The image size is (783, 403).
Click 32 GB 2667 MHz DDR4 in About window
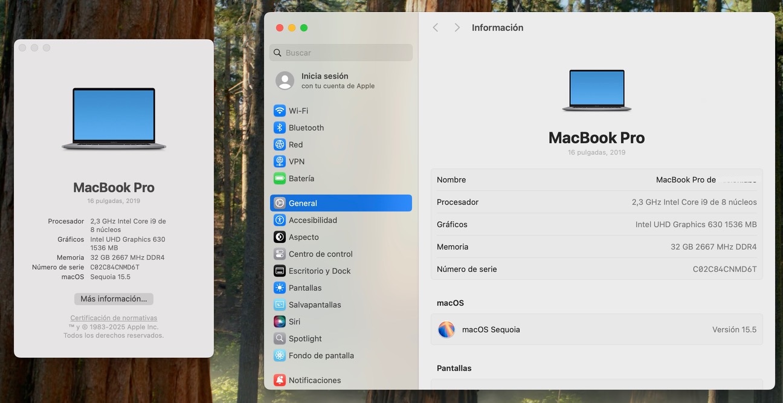pyautogui.click(x=127, y=257)
